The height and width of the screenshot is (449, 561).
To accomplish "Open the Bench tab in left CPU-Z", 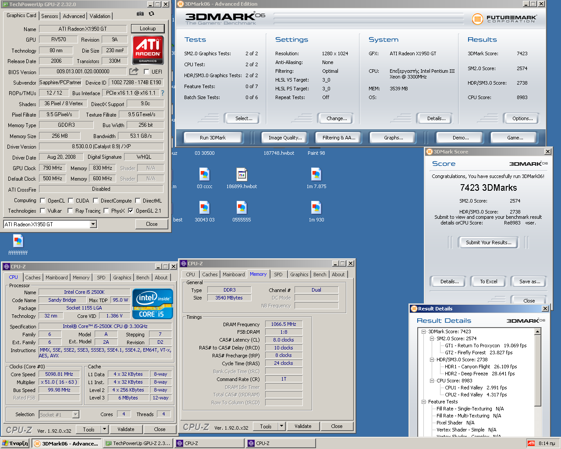I will pos(142,278).
